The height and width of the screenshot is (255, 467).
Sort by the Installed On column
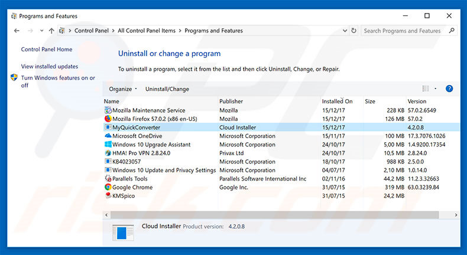pos(337,102)
